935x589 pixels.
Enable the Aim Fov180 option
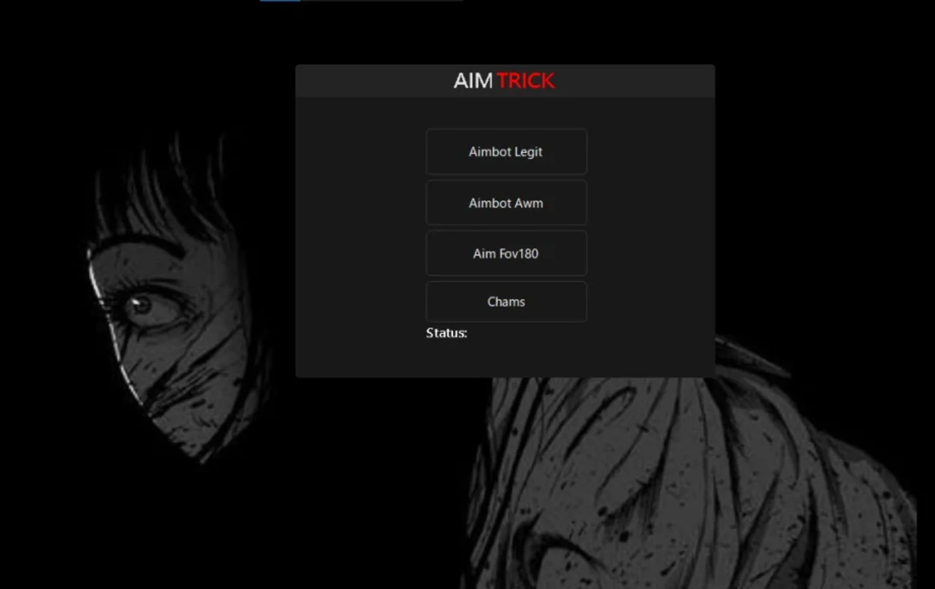point(506,253)
